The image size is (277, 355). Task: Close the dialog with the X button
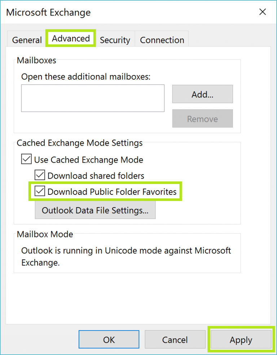263,12
